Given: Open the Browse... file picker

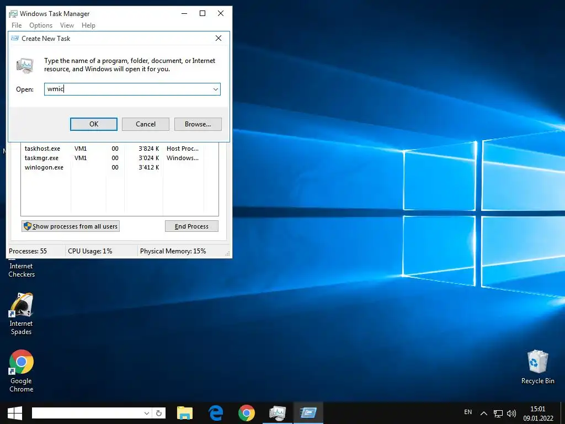Looking at the screenshot, I should pos(198,124).
